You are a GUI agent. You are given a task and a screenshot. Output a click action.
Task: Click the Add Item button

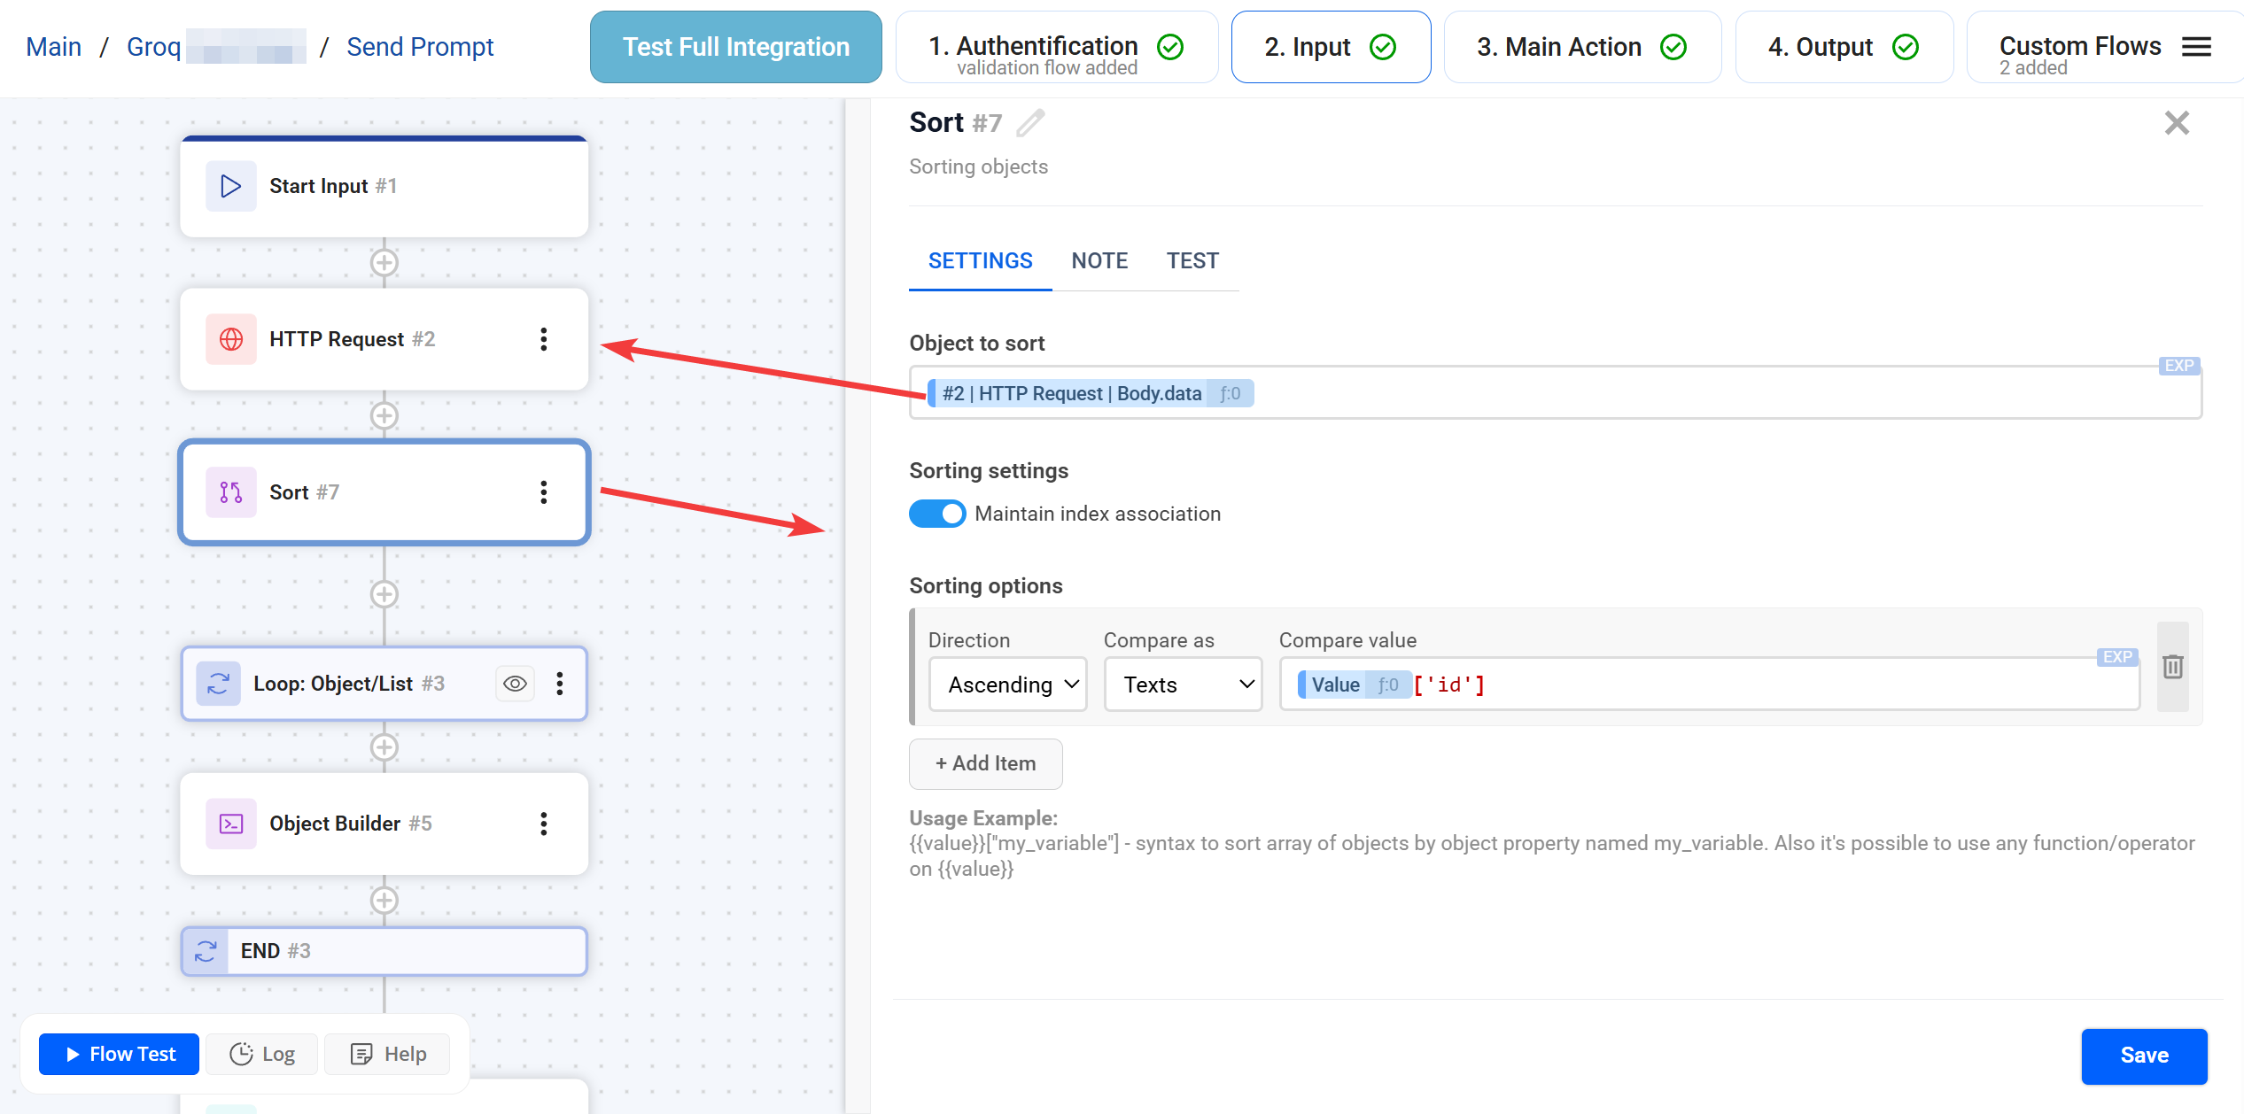[x=985, y=763]
